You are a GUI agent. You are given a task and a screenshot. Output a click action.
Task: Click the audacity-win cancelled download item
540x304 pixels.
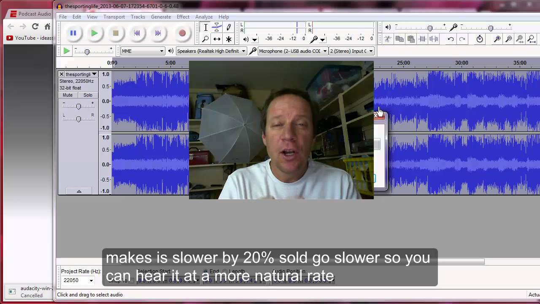coord(29,292)
